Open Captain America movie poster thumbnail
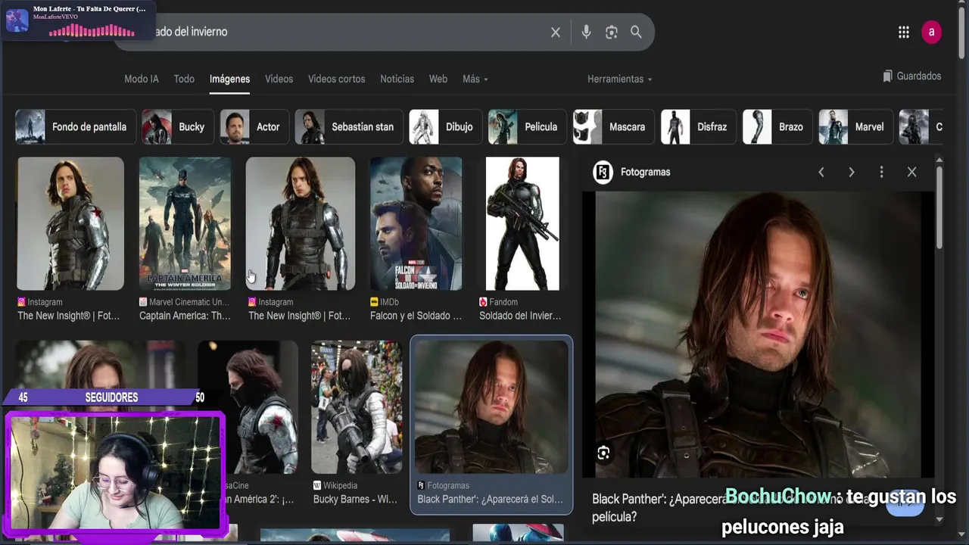Image resolution: width=969 pixels, height=545 pixels. click(x=185, y=223)
